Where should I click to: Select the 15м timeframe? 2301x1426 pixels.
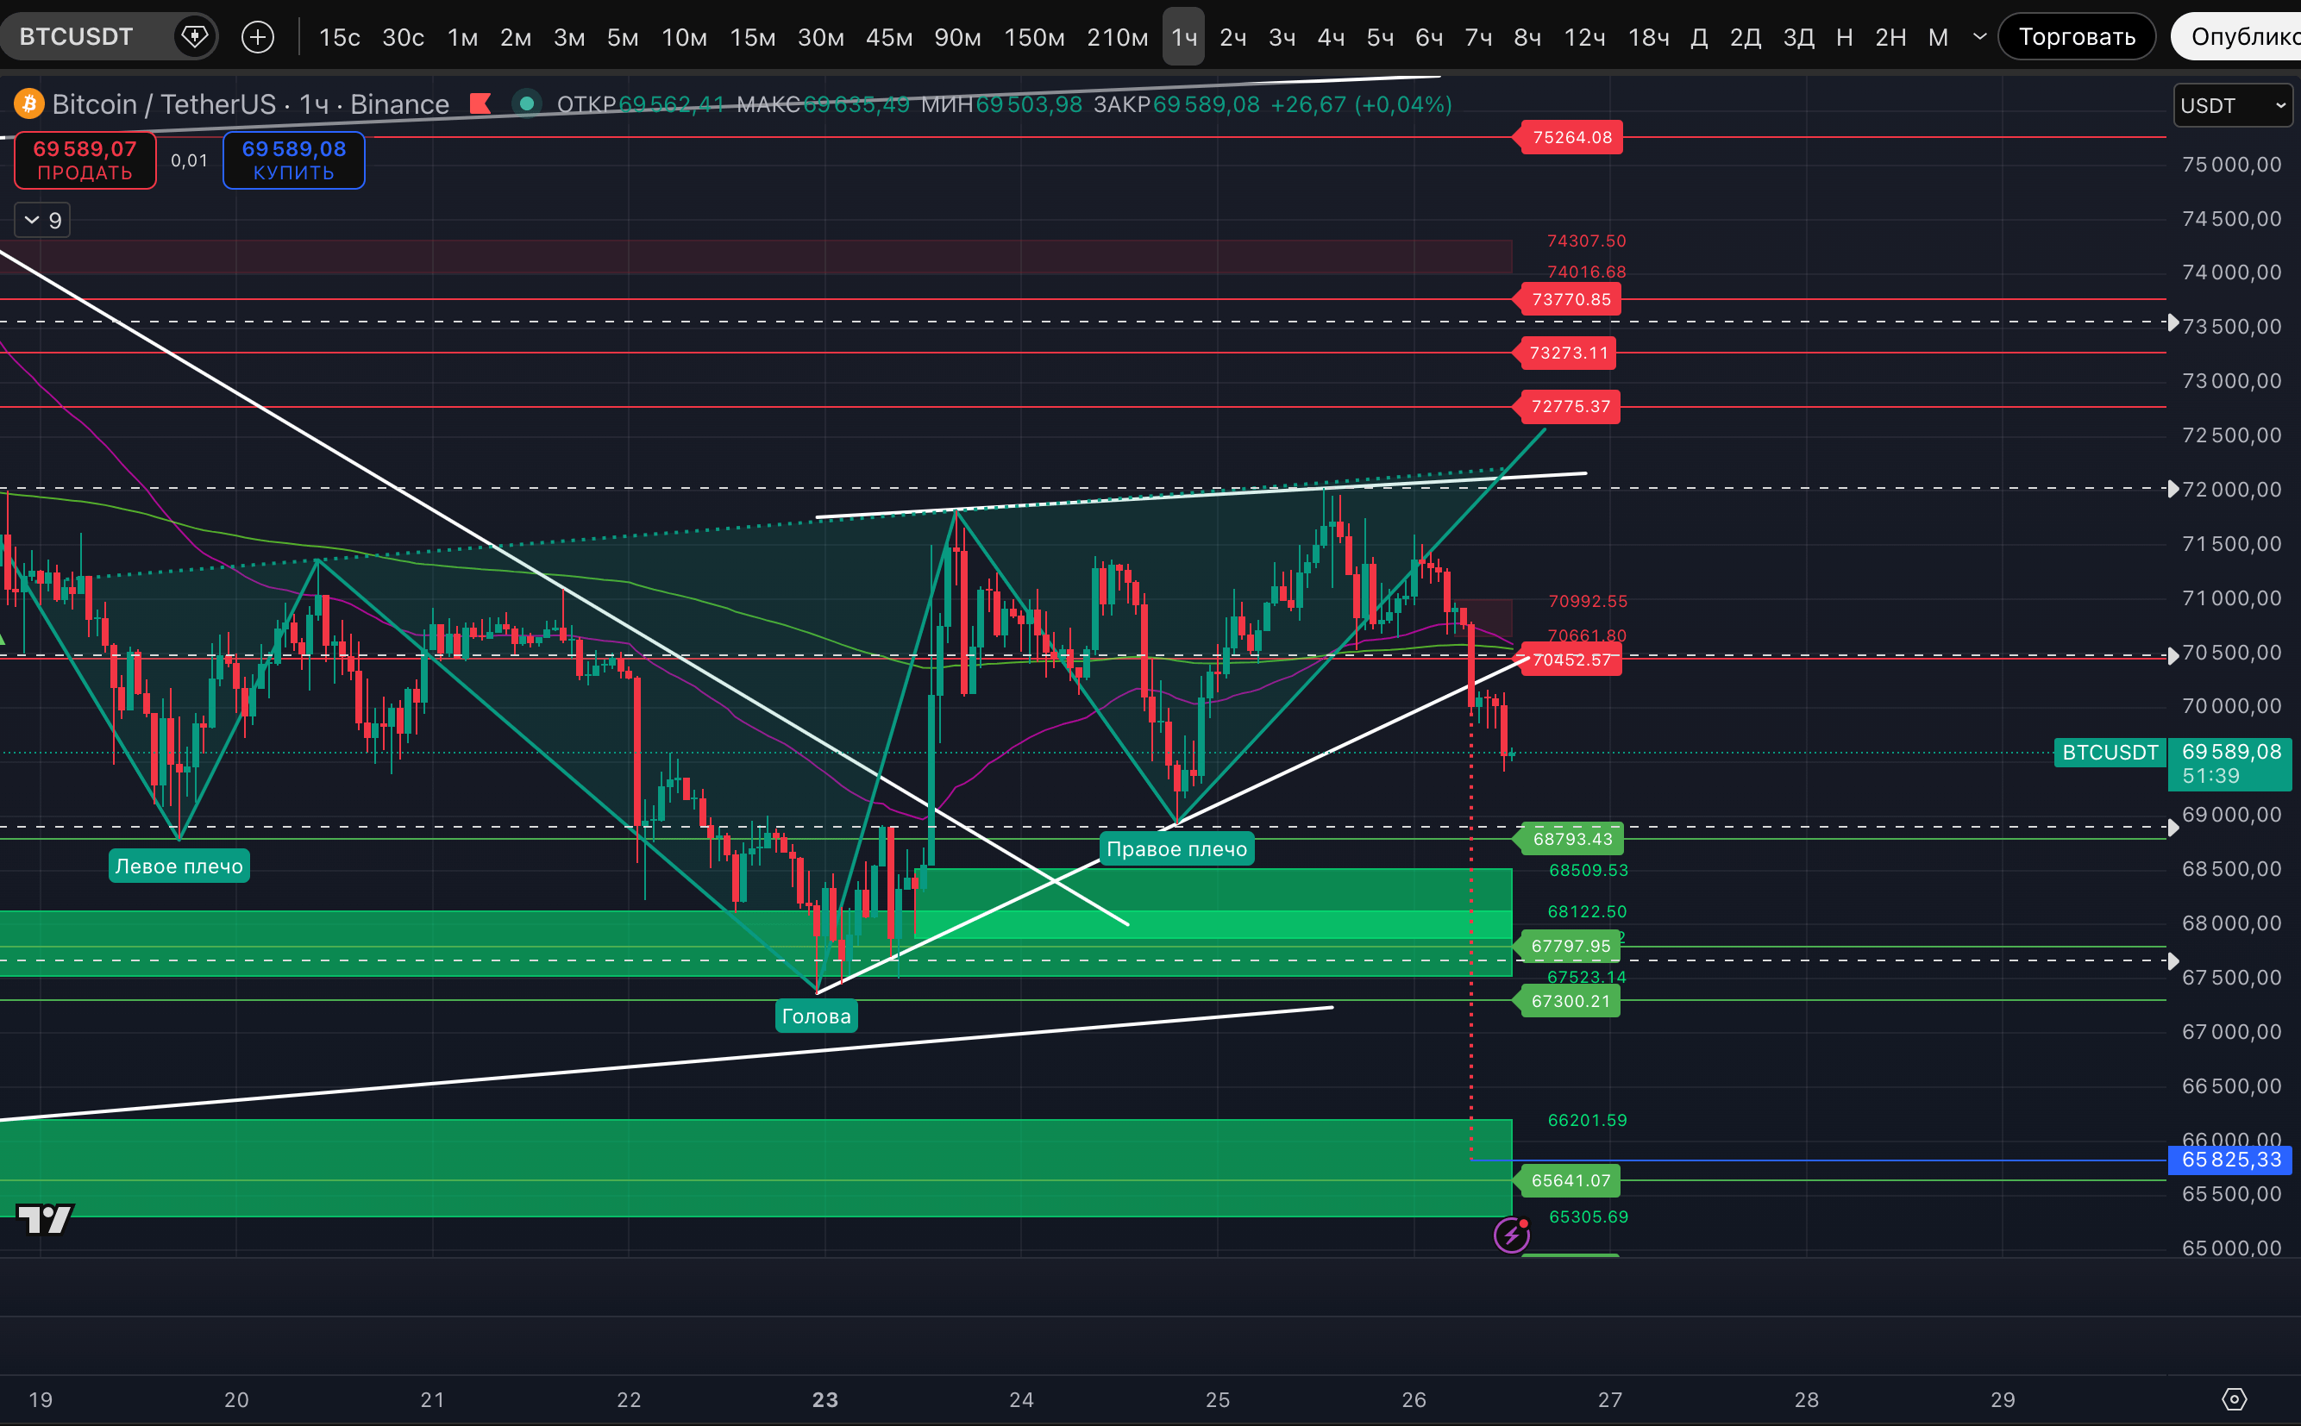coord(752,37)
